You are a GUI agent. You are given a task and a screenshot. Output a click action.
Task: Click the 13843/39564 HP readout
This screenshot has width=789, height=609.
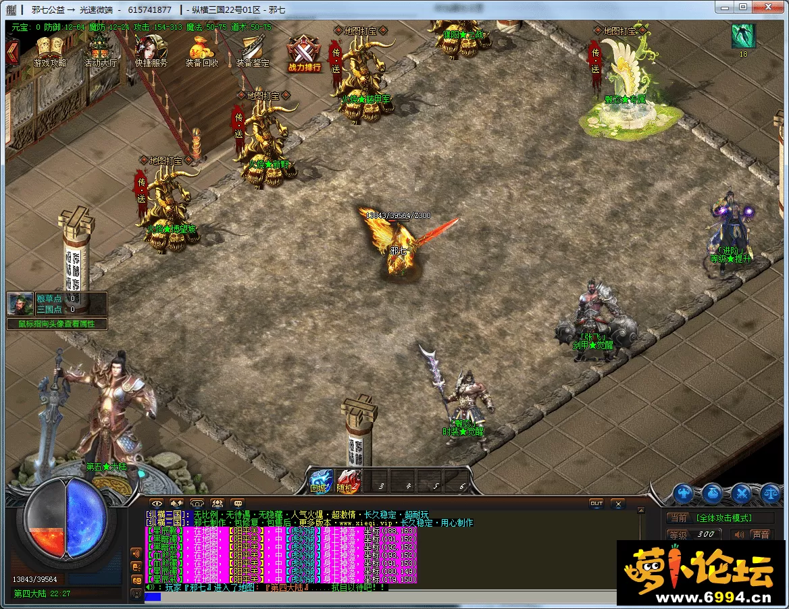pyautogui.click(x=34, y=579)
